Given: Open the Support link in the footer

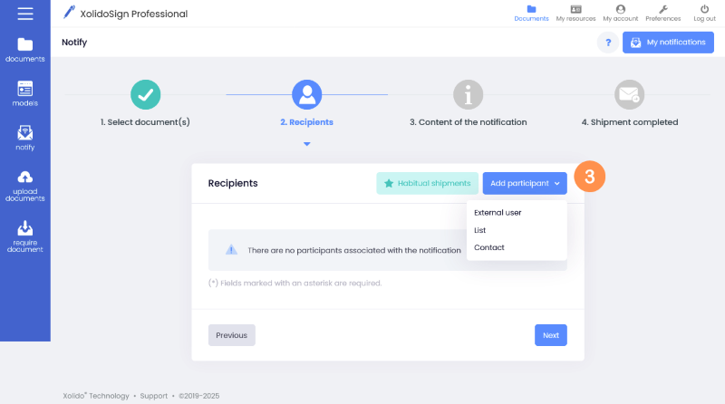Looking at the screenshot, I should coord(153,396).
